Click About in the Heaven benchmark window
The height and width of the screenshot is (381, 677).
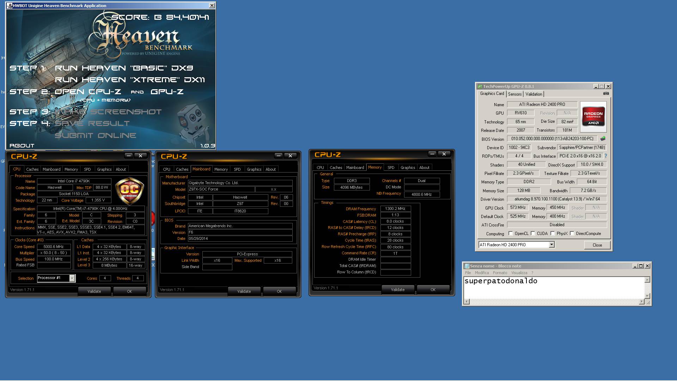click(x=22, y=146)
